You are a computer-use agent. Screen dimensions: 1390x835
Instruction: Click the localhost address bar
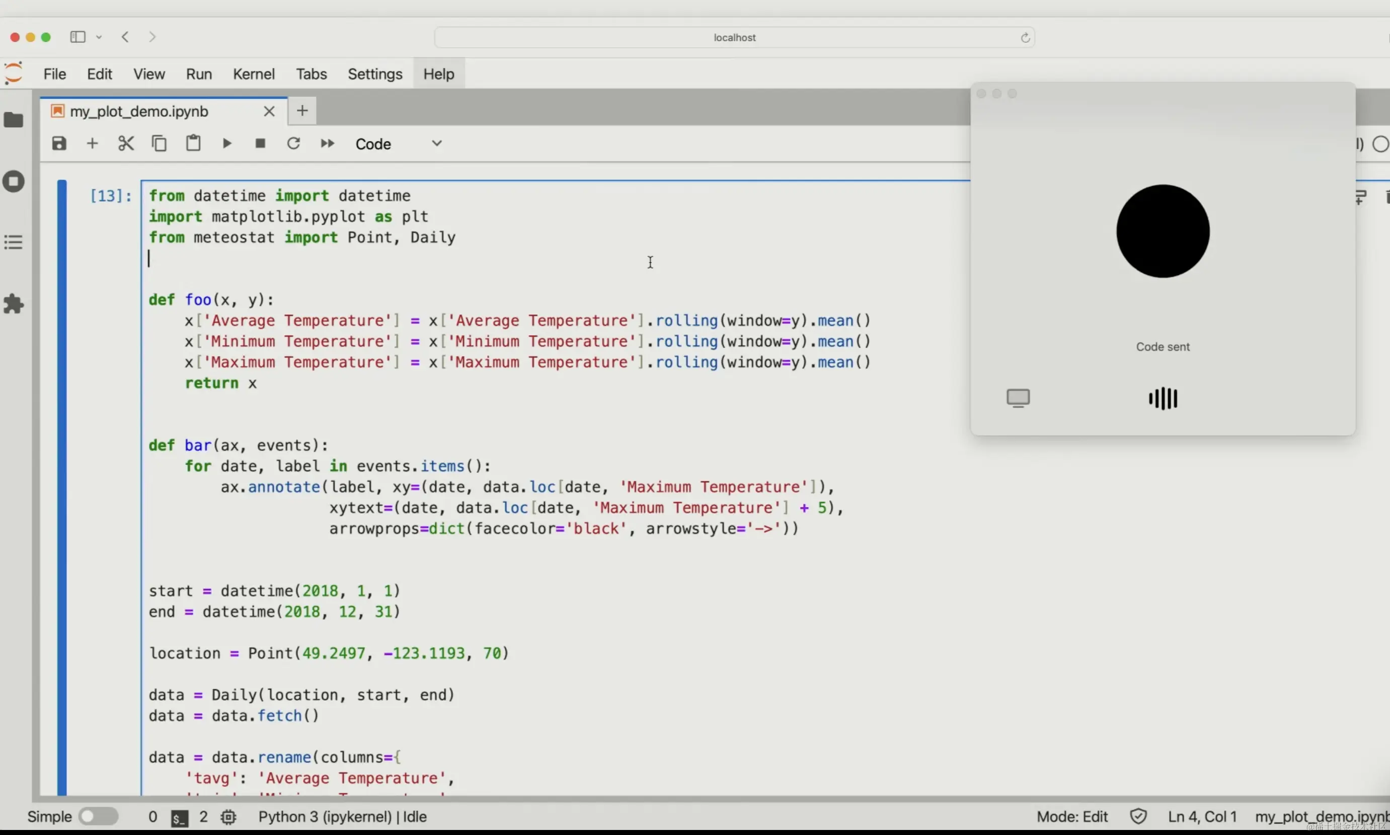[x=734, y=38]
